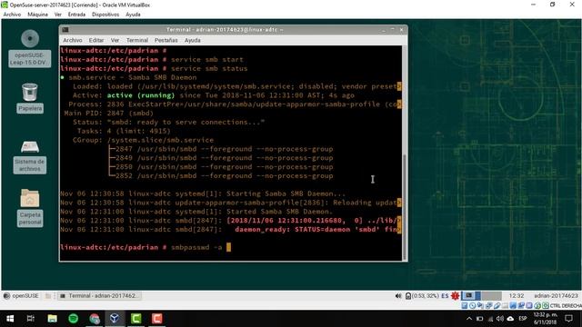This screenshot has width=582, height=327.
Task: Click the guest battery indicator (0:53, 32%)
Action: click(422, 296)
